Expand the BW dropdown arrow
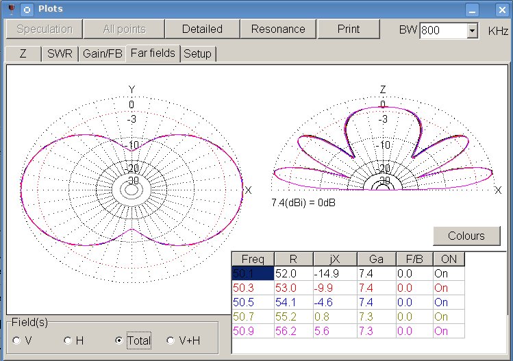This screenshot has width=513, height=361. (472, 30)
